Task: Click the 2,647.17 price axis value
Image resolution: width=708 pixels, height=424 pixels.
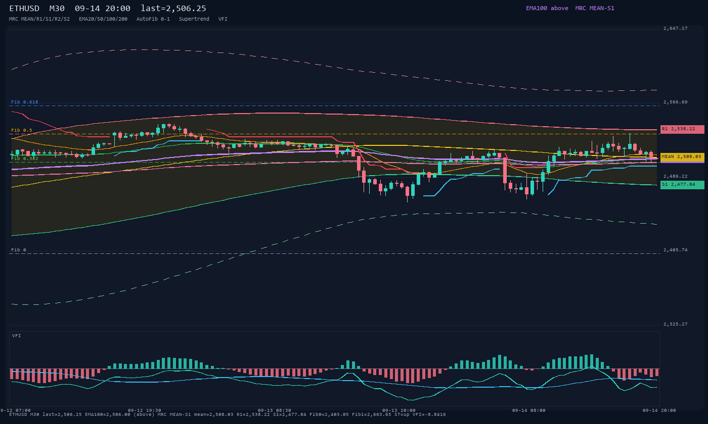Action: [x=676, y=28]
